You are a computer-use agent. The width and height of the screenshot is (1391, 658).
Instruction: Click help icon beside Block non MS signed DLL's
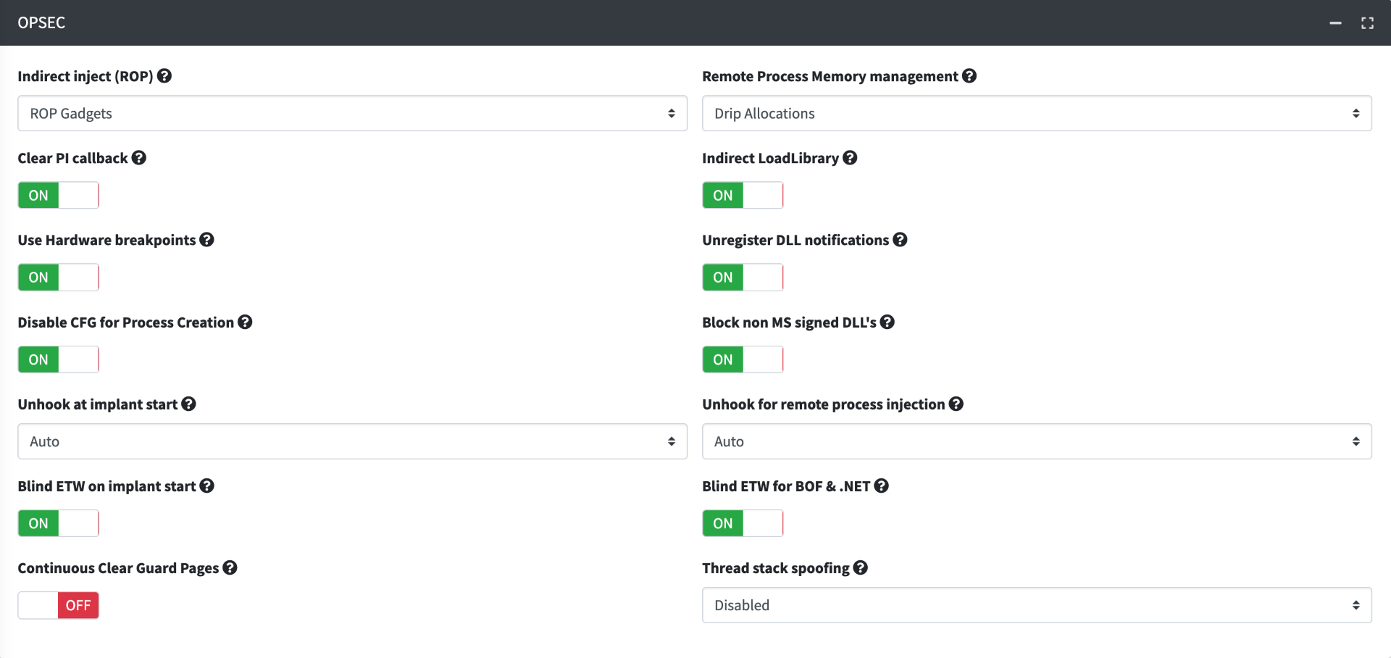tap(887, 322)
